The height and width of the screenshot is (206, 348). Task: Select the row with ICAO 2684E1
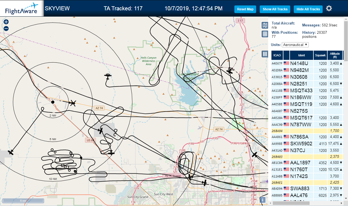click(x=307, y=182)
